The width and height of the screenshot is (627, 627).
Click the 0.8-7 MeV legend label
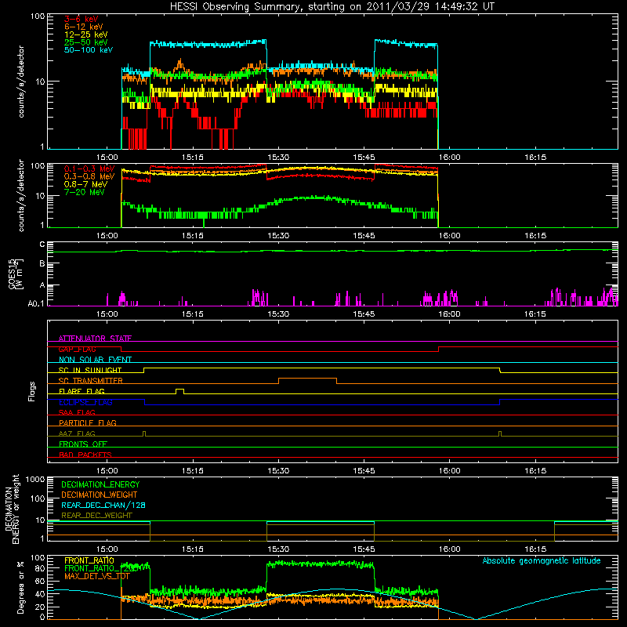pyautogui.click(x=86, y=185)
